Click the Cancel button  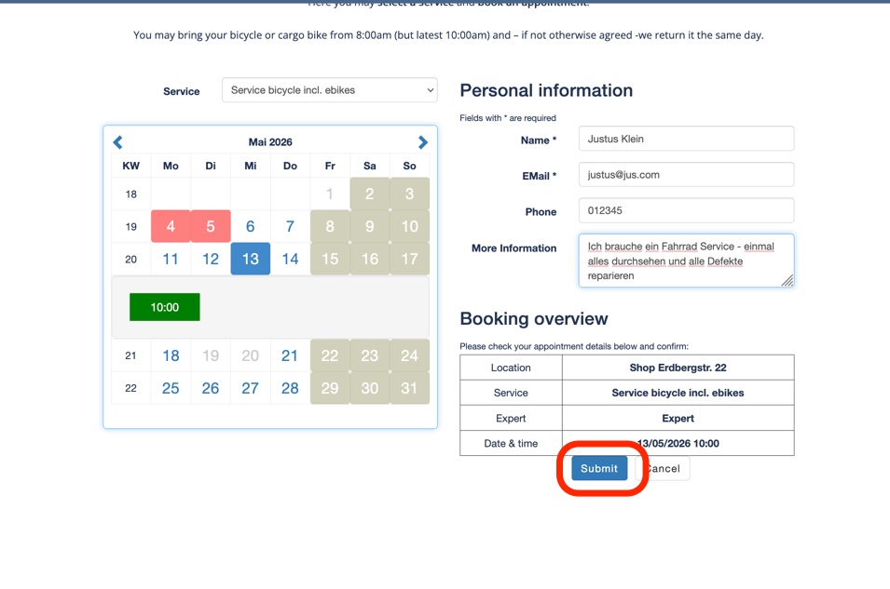pyautogui.click(x=664, y=469)
